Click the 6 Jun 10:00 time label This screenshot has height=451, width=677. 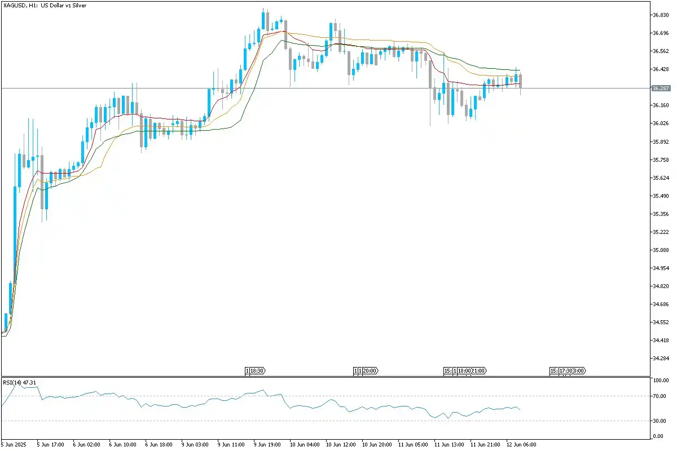coord(122,444)
